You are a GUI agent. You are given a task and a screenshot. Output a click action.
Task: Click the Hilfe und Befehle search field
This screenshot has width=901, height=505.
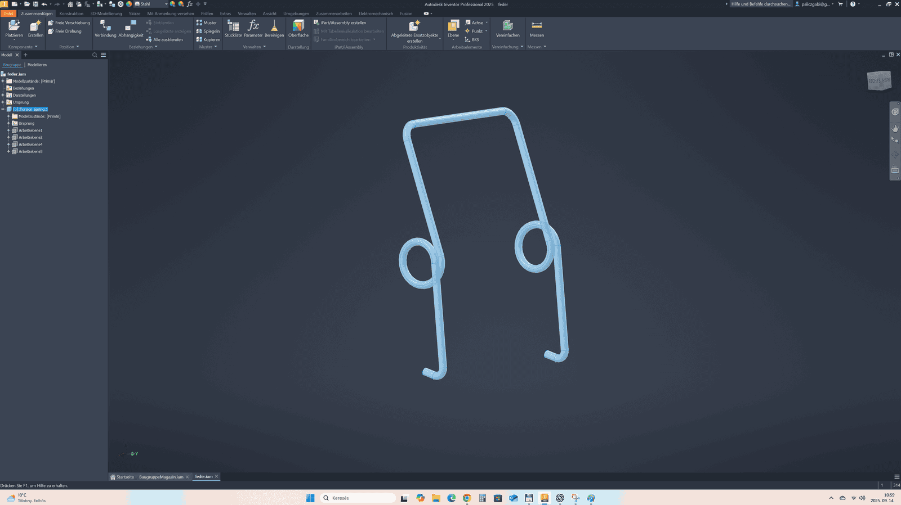point(761,4)
